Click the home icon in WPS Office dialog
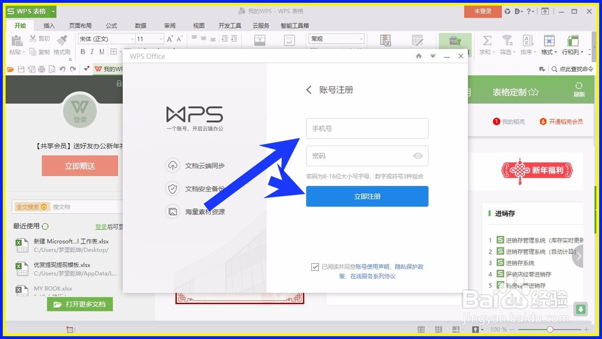This screenshot has width=602, height=339. pos(419,56)
